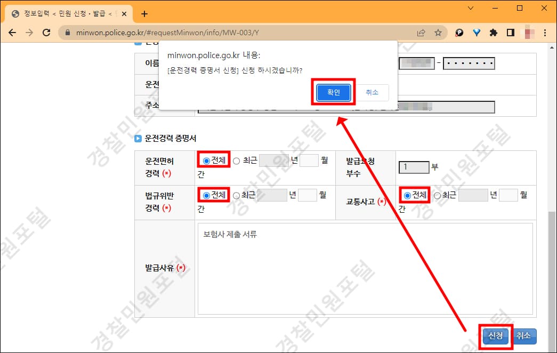This screenshot has width=557, height=353.
Task: Toggle the browser side panel icon
Action: point(511,33)
